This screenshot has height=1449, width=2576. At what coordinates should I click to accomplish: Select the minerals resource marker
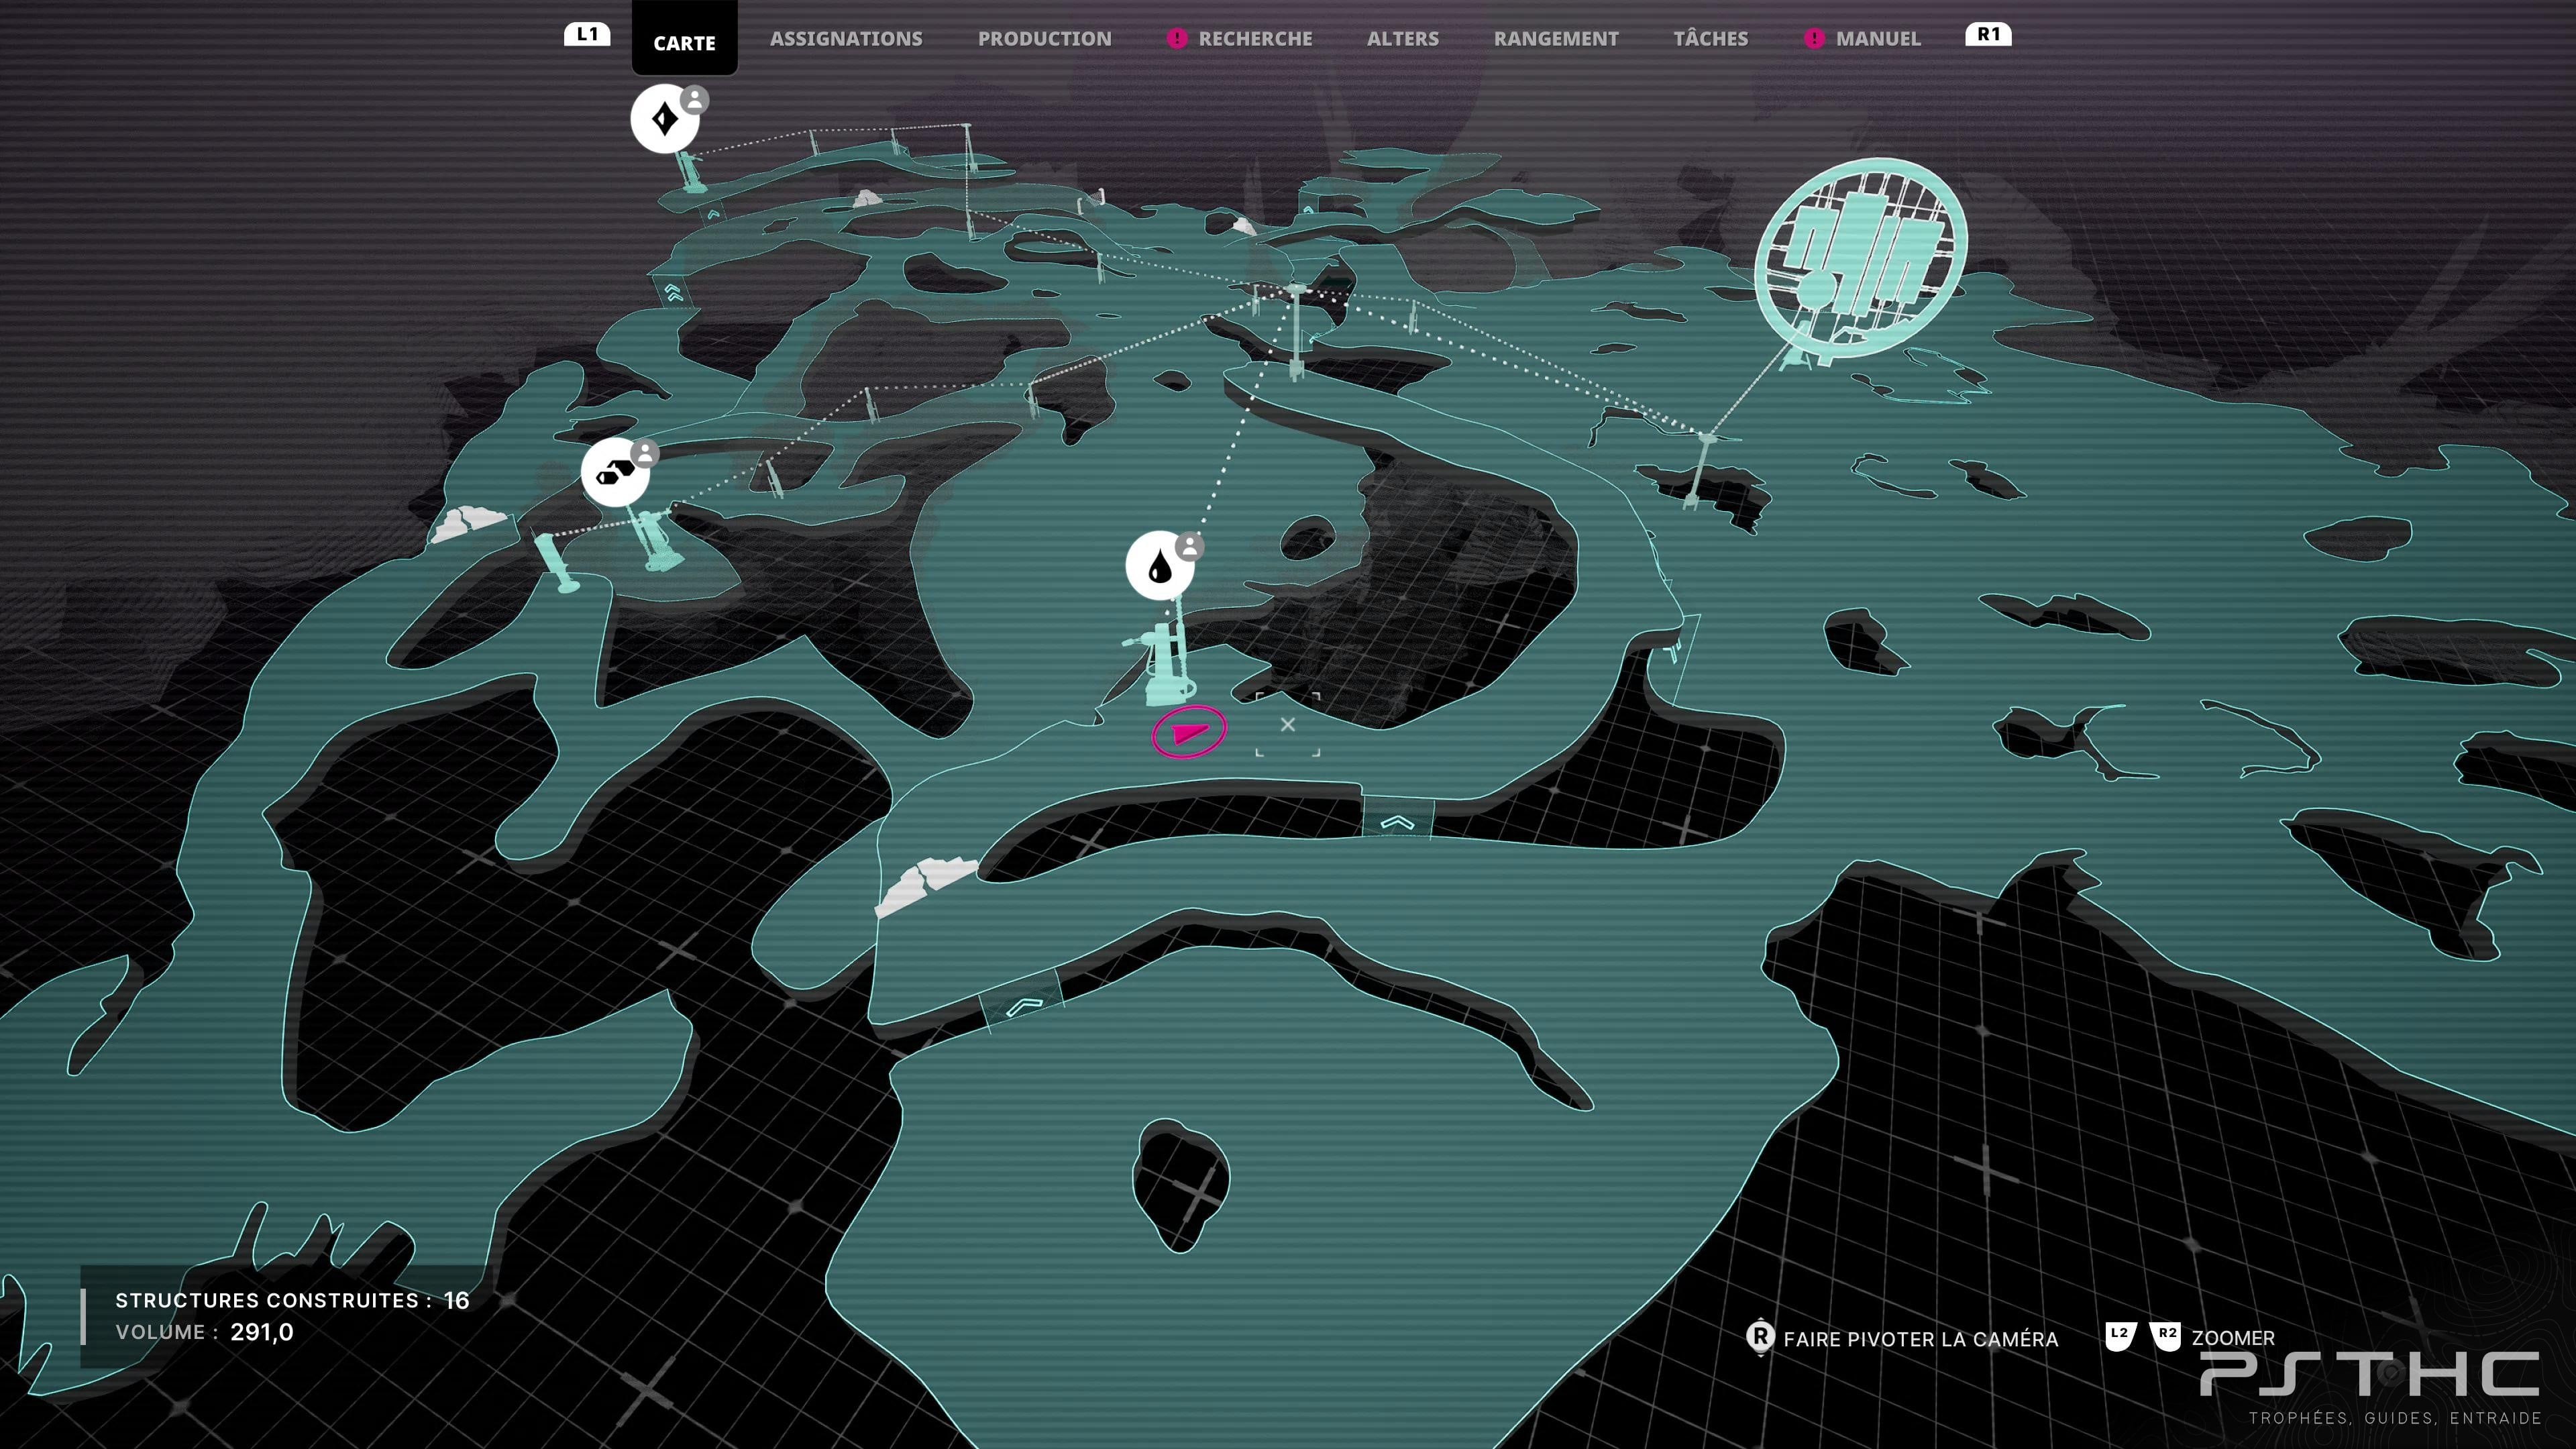tap(615, 472)
